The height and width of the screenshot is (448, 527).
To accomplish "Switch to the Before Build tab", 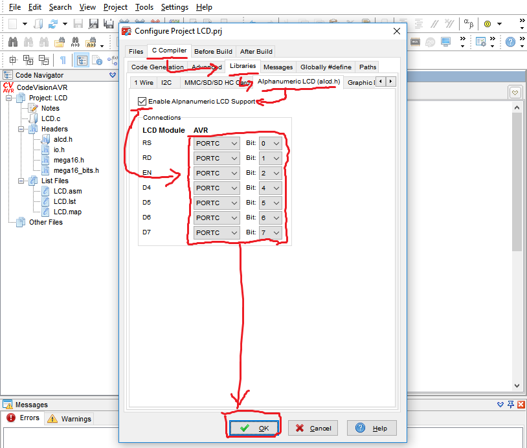I will point(213,51).
